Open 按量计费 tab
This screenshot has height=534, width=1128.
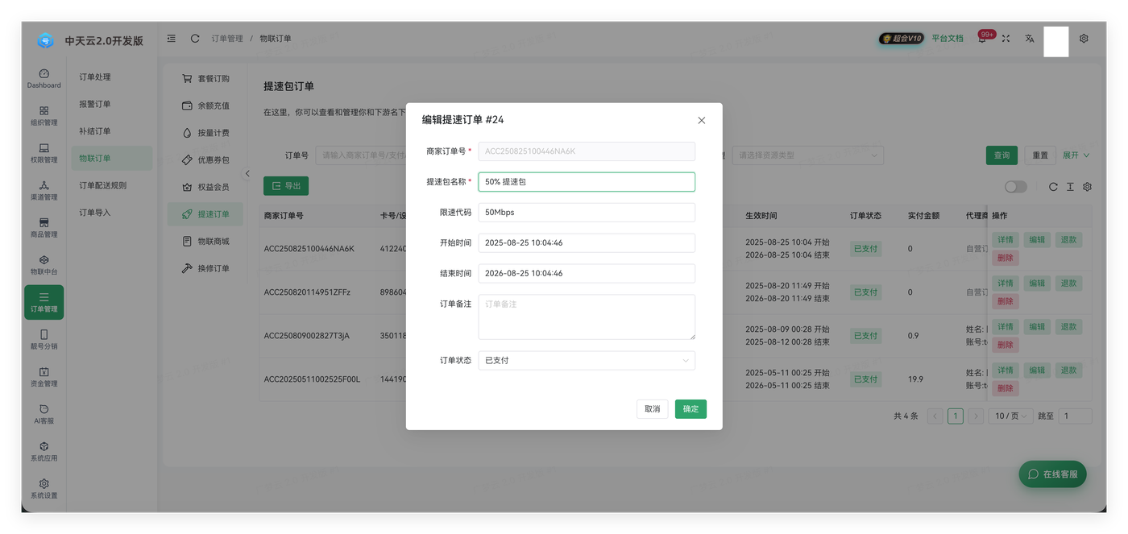click(205, 133)
